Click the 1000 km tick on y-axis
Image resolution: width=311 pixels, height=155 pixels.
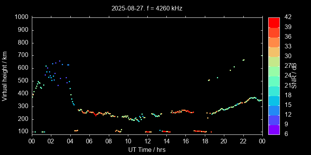click(21, 17)
